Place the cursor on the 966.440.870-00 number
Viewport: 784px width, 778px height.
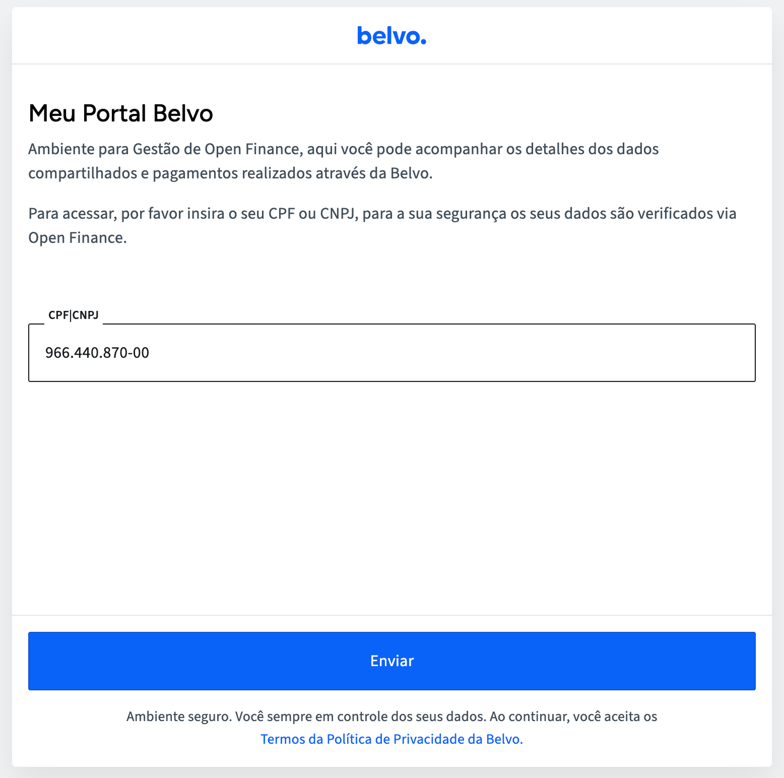pos(97,353)
